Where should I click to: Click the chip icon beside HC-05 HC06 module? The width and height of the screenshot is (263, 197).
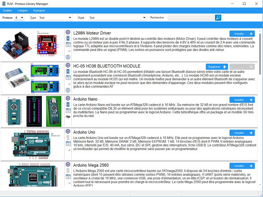68,65
